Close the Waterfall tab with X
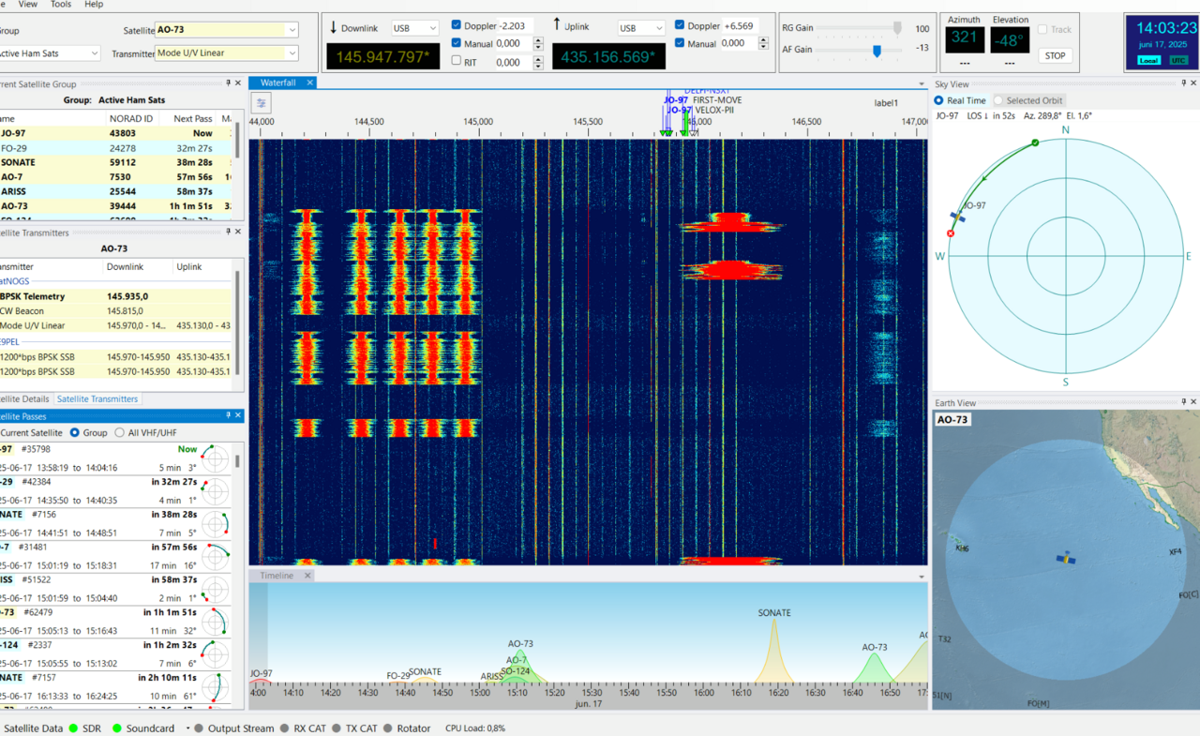 pyautogui.click(x=309, y=83)
